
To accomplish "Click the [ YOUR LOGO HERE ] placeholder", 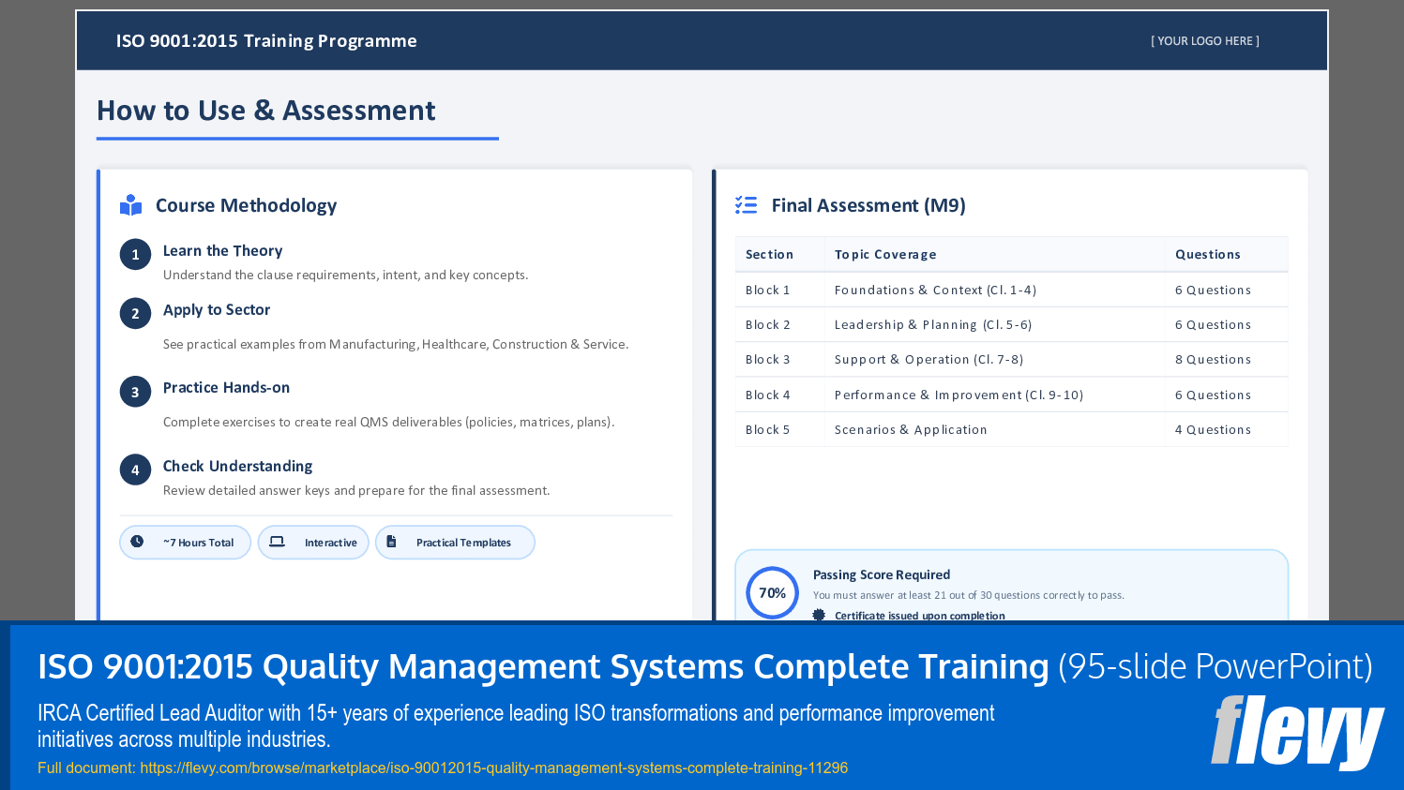I will (1204, 40).
